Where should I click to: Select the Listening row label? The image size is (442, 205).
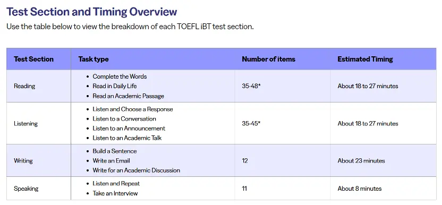(25, 124)
